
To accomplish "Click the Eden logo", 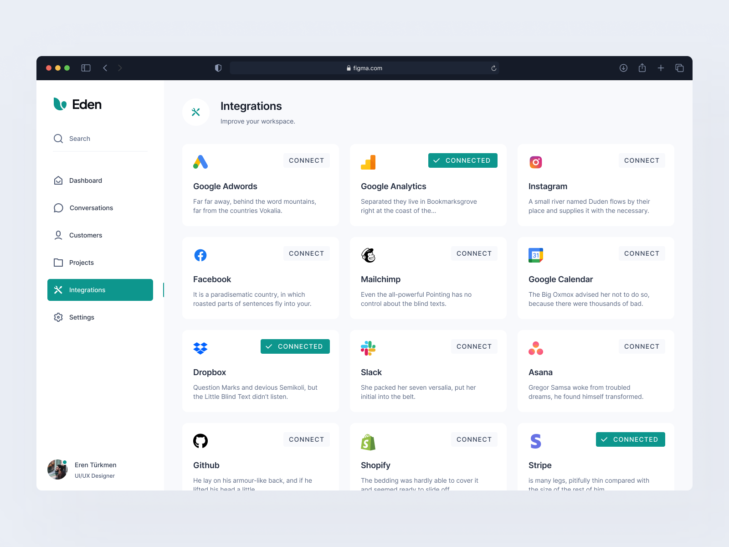I will (x=77, y=104).
